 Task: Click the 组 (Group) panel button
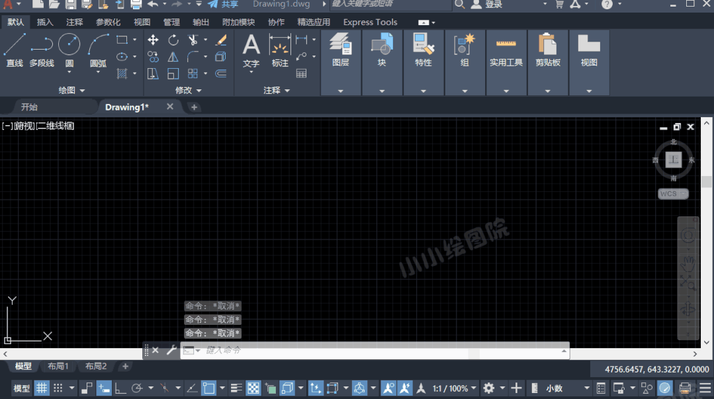[465, 51]
